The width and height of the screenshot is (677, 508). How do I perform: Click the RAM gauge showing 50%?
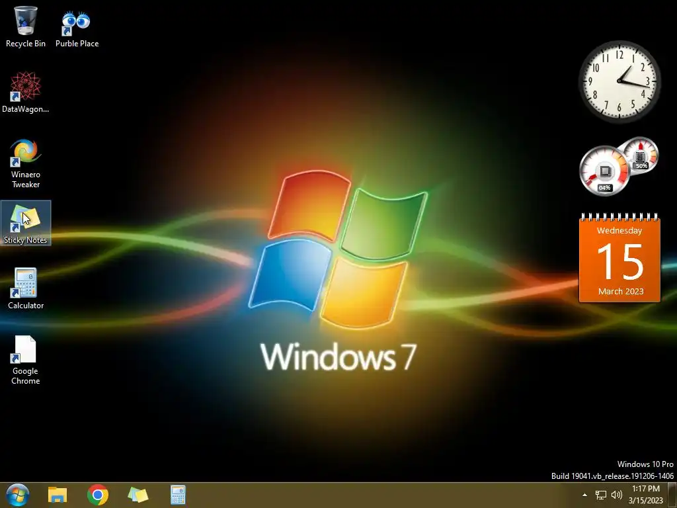tap(641, 155)
